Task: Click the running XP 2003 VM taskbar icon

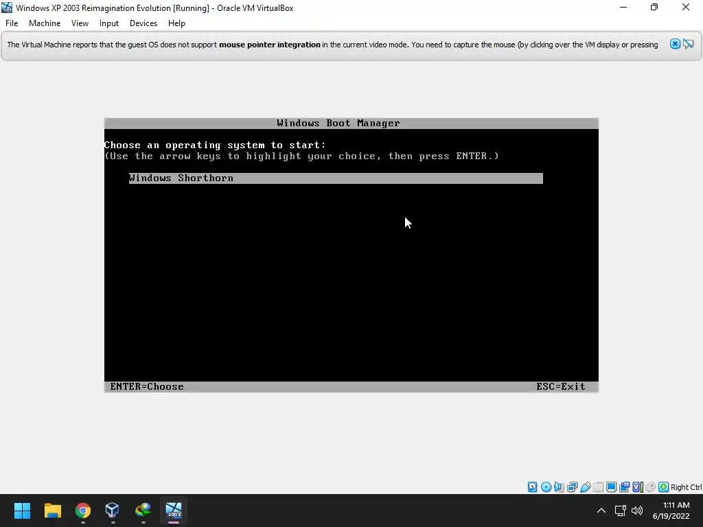Action: pos(174,511)
